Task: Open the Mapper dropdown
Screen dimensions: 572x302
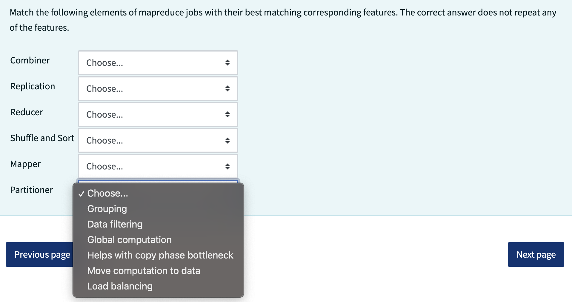Action: pyautogui.click(x=158, y=166)
